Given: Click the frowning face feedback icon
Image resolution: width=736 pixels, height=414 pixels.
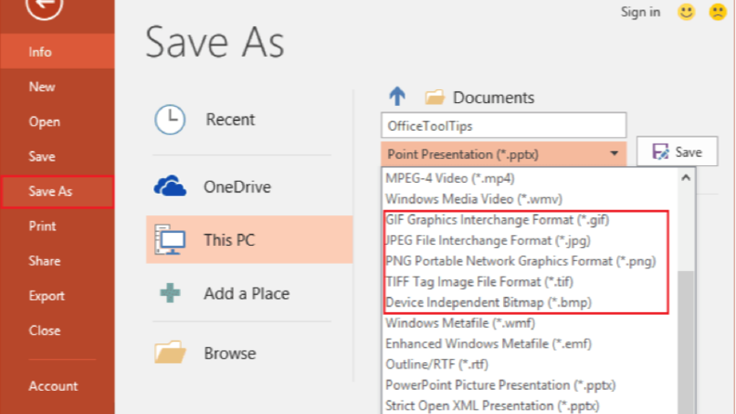Looking at the screenshot, I should pos(717,12).
